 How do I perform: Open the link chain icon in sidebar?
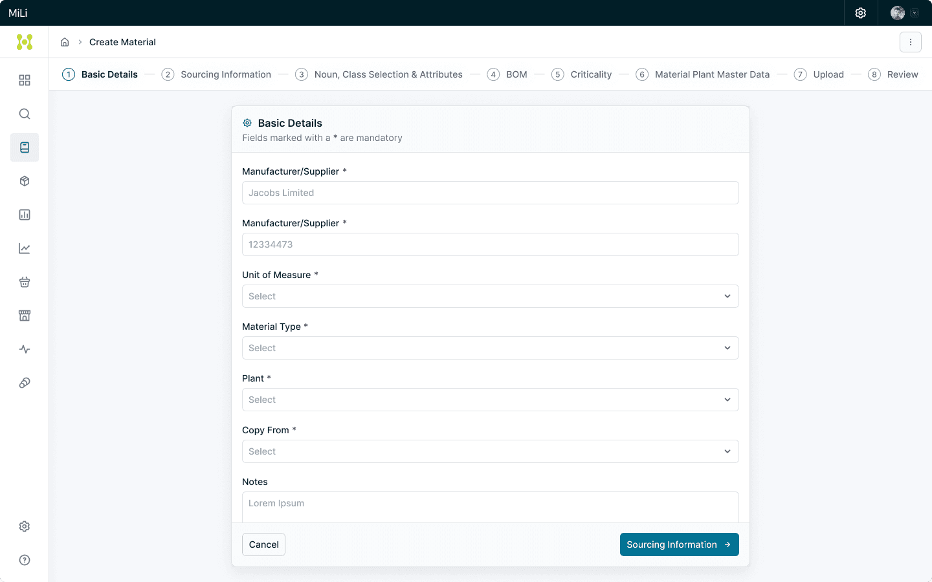pyautogui.click(x=25, y=383)
